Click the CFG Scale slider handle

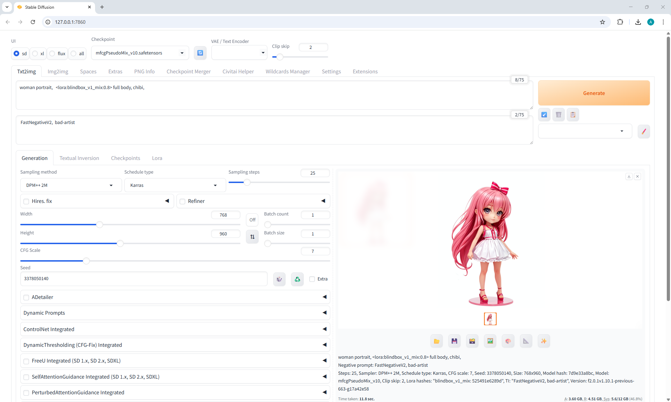(x=86, y=261)
